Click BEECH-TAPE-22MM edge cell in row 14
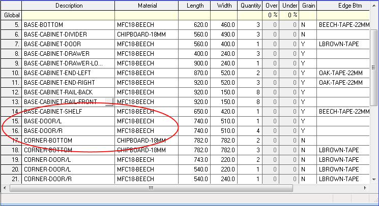Image resolution: width=379 pixels, height=206 pixels. coord(343,112)
